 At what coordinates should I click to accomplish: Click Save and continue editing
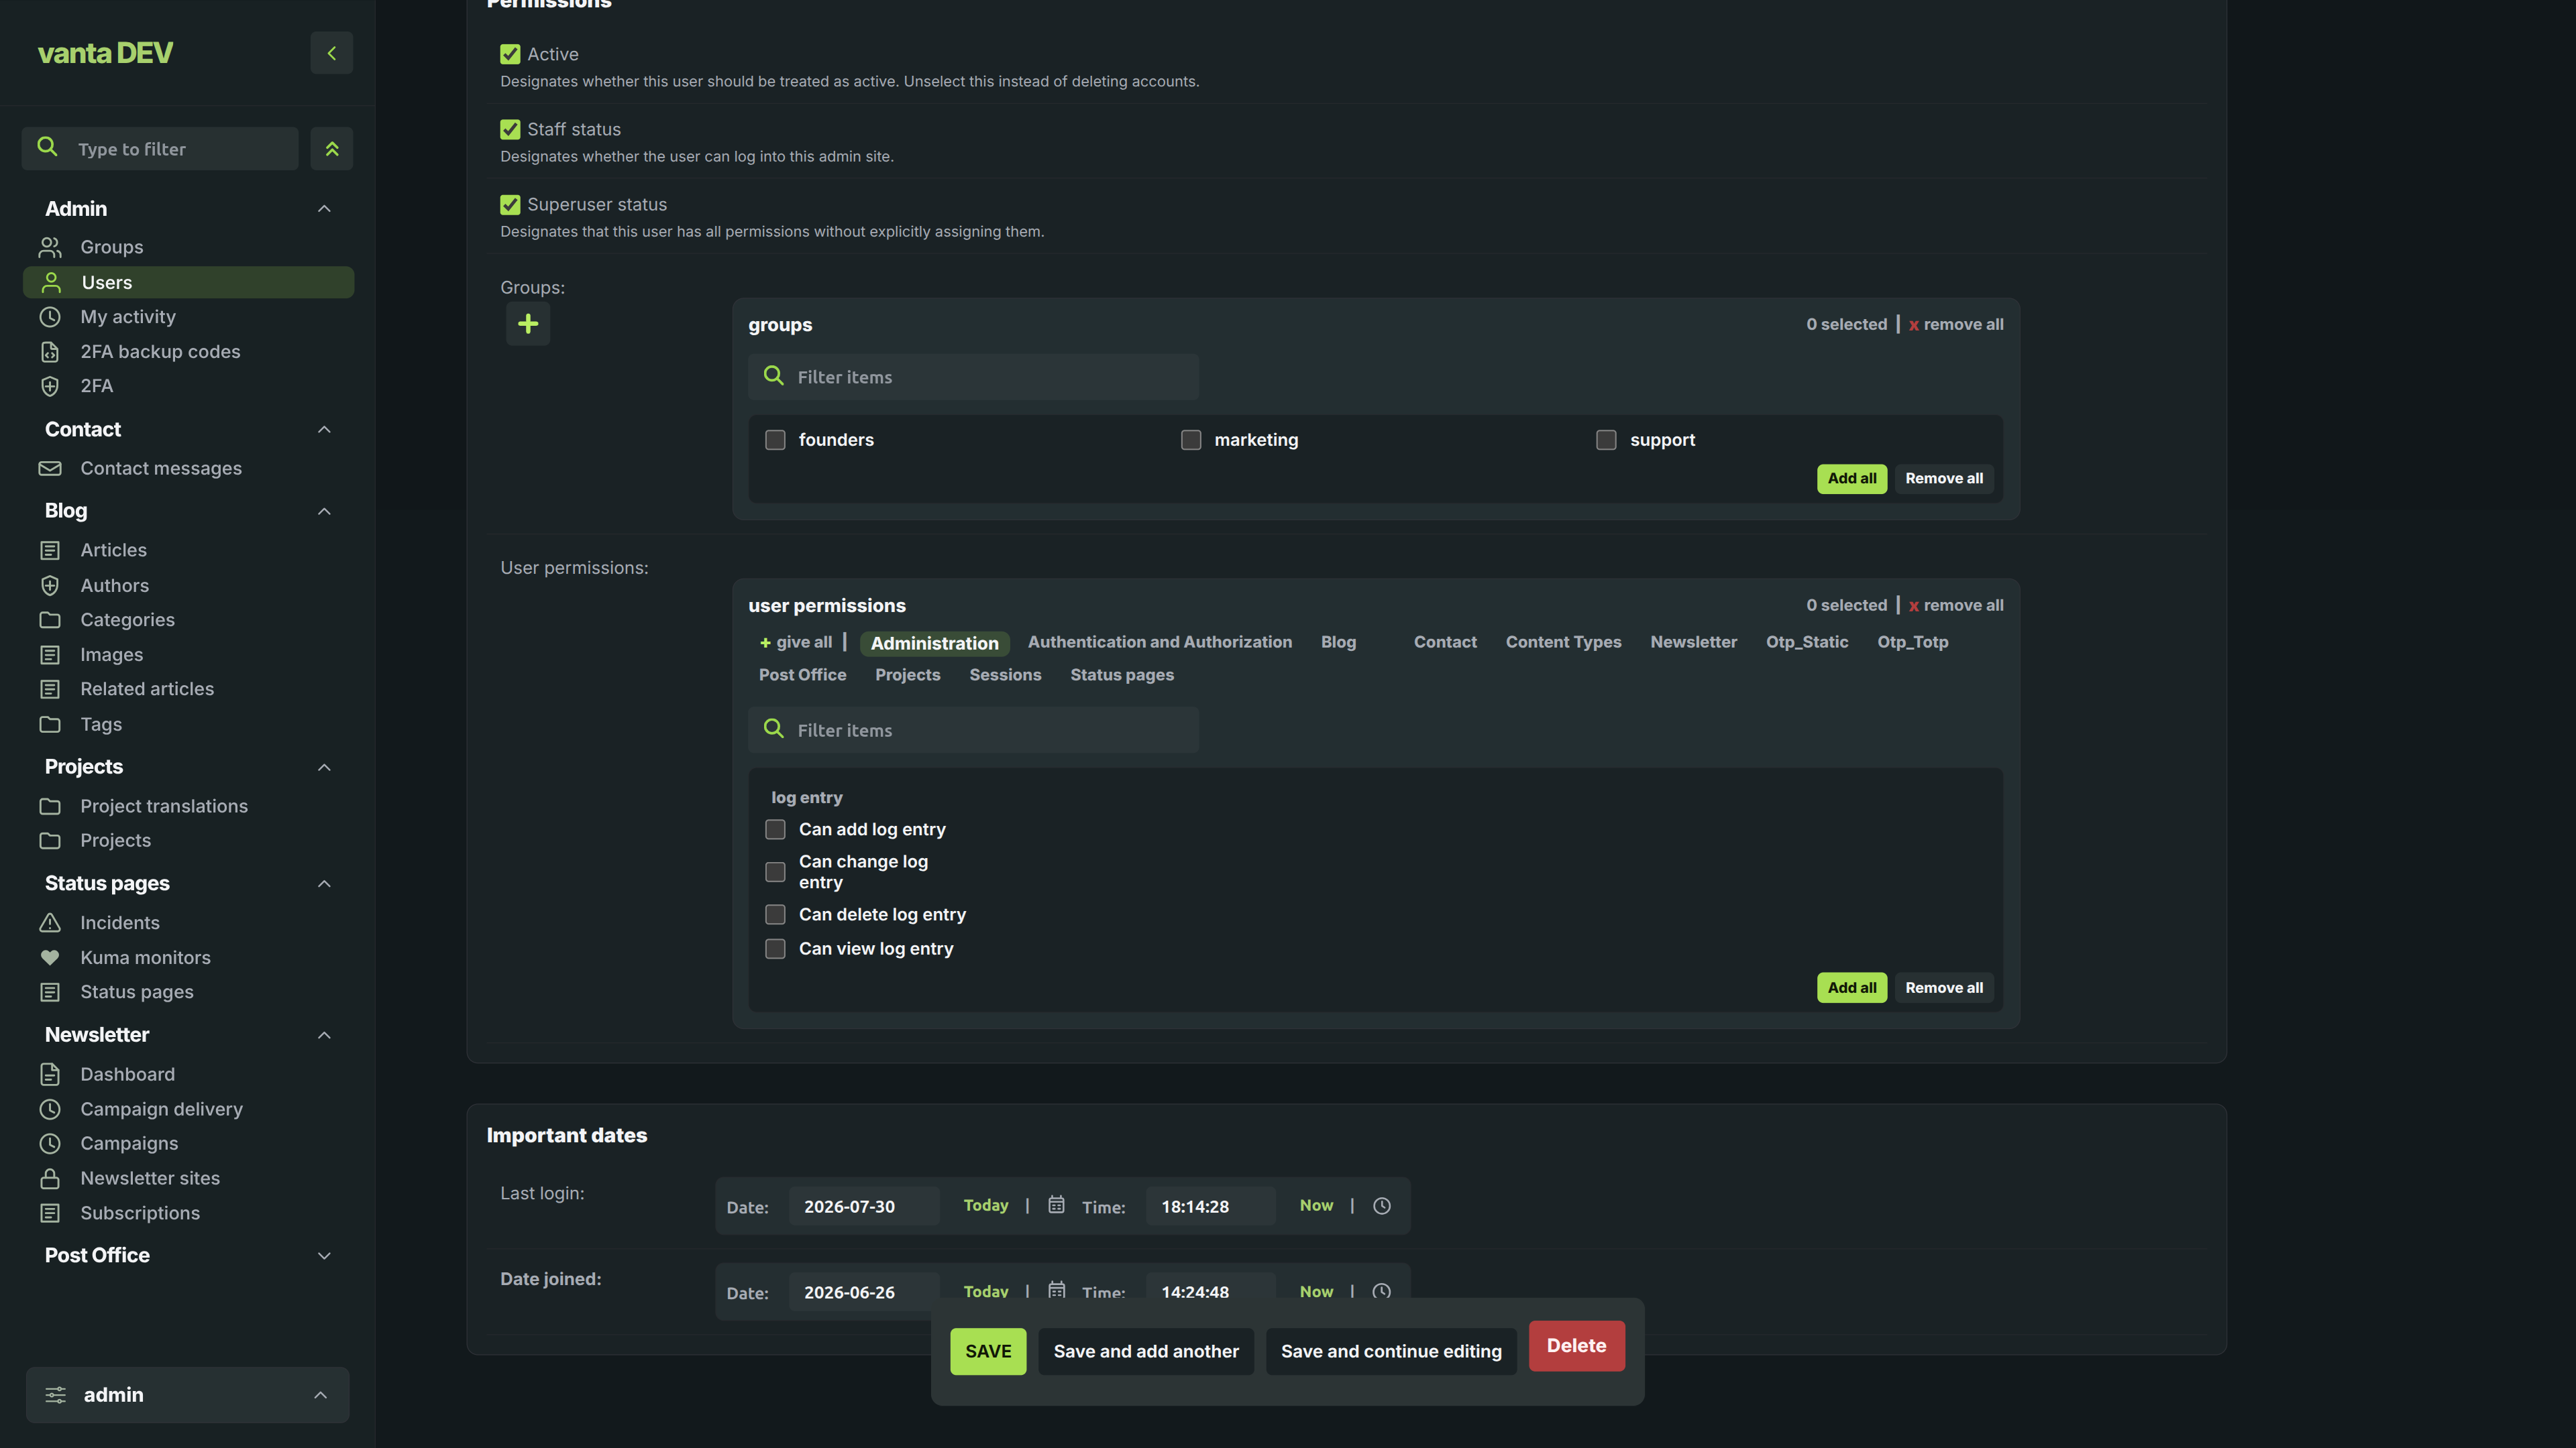click(1391, 1351)
